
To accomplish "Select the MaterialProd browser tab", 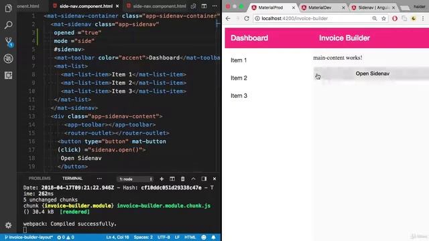I will coord(271,7).
